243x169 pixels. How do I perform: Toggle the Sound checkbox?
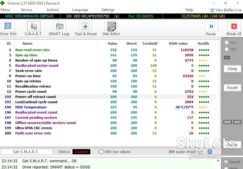[226, 162]
